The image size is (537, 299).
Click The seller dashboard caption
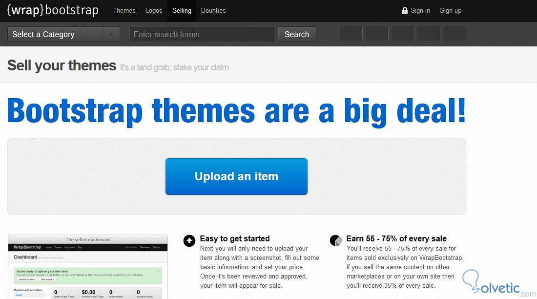point(88,240)
